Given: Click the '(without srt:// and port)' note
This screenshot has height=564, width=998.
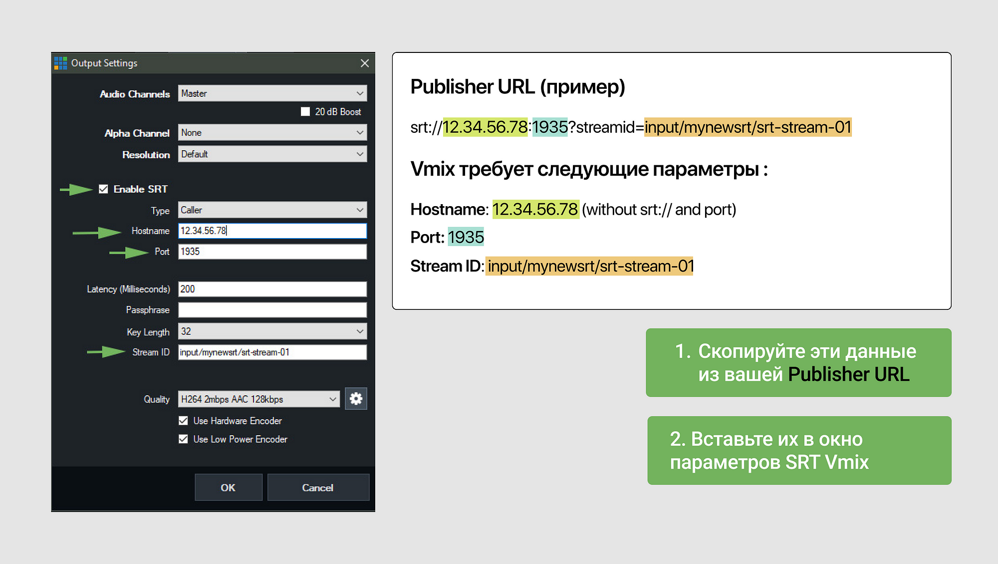Looking at the screenshot, I should point(659,210).
